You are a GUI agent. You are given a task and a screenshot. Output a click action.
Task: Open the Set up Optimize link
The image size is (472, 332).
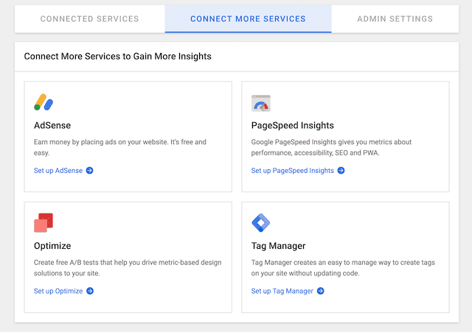point(58,291)
